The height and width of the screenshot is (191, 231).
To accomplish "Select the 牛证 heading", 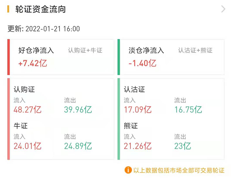I will click(x=21, y=126).
